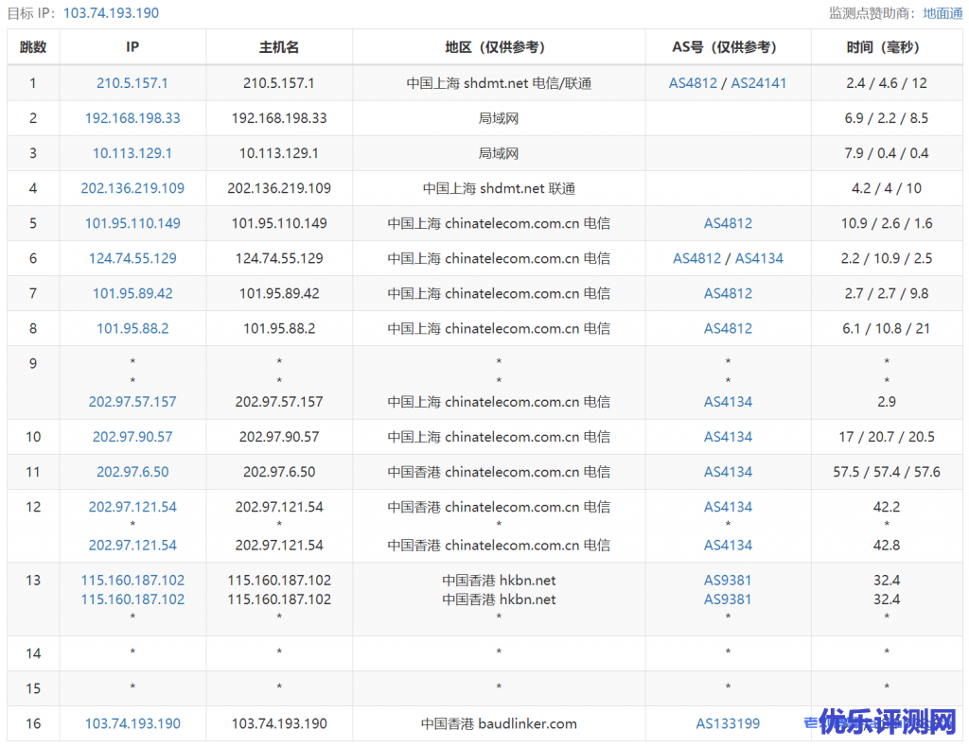Click IP link 101.95.88.2
The image size is (969, 747).
(x=132, y=328)
